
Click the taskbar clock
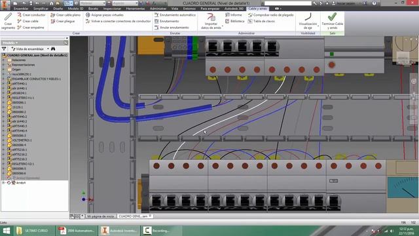[406, 231]
